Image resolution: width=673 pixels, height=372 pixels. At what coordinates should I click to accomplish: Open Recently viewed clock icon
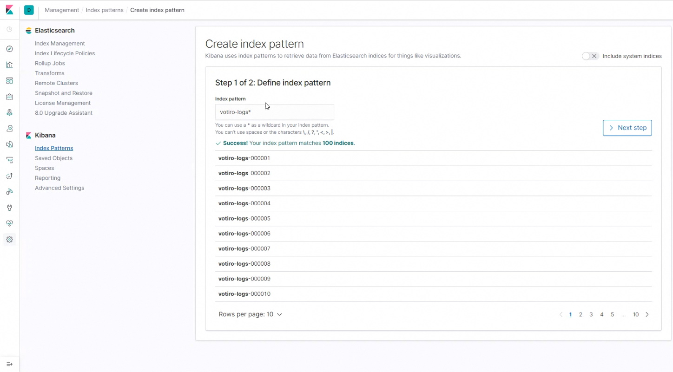[x=9, y=29]
